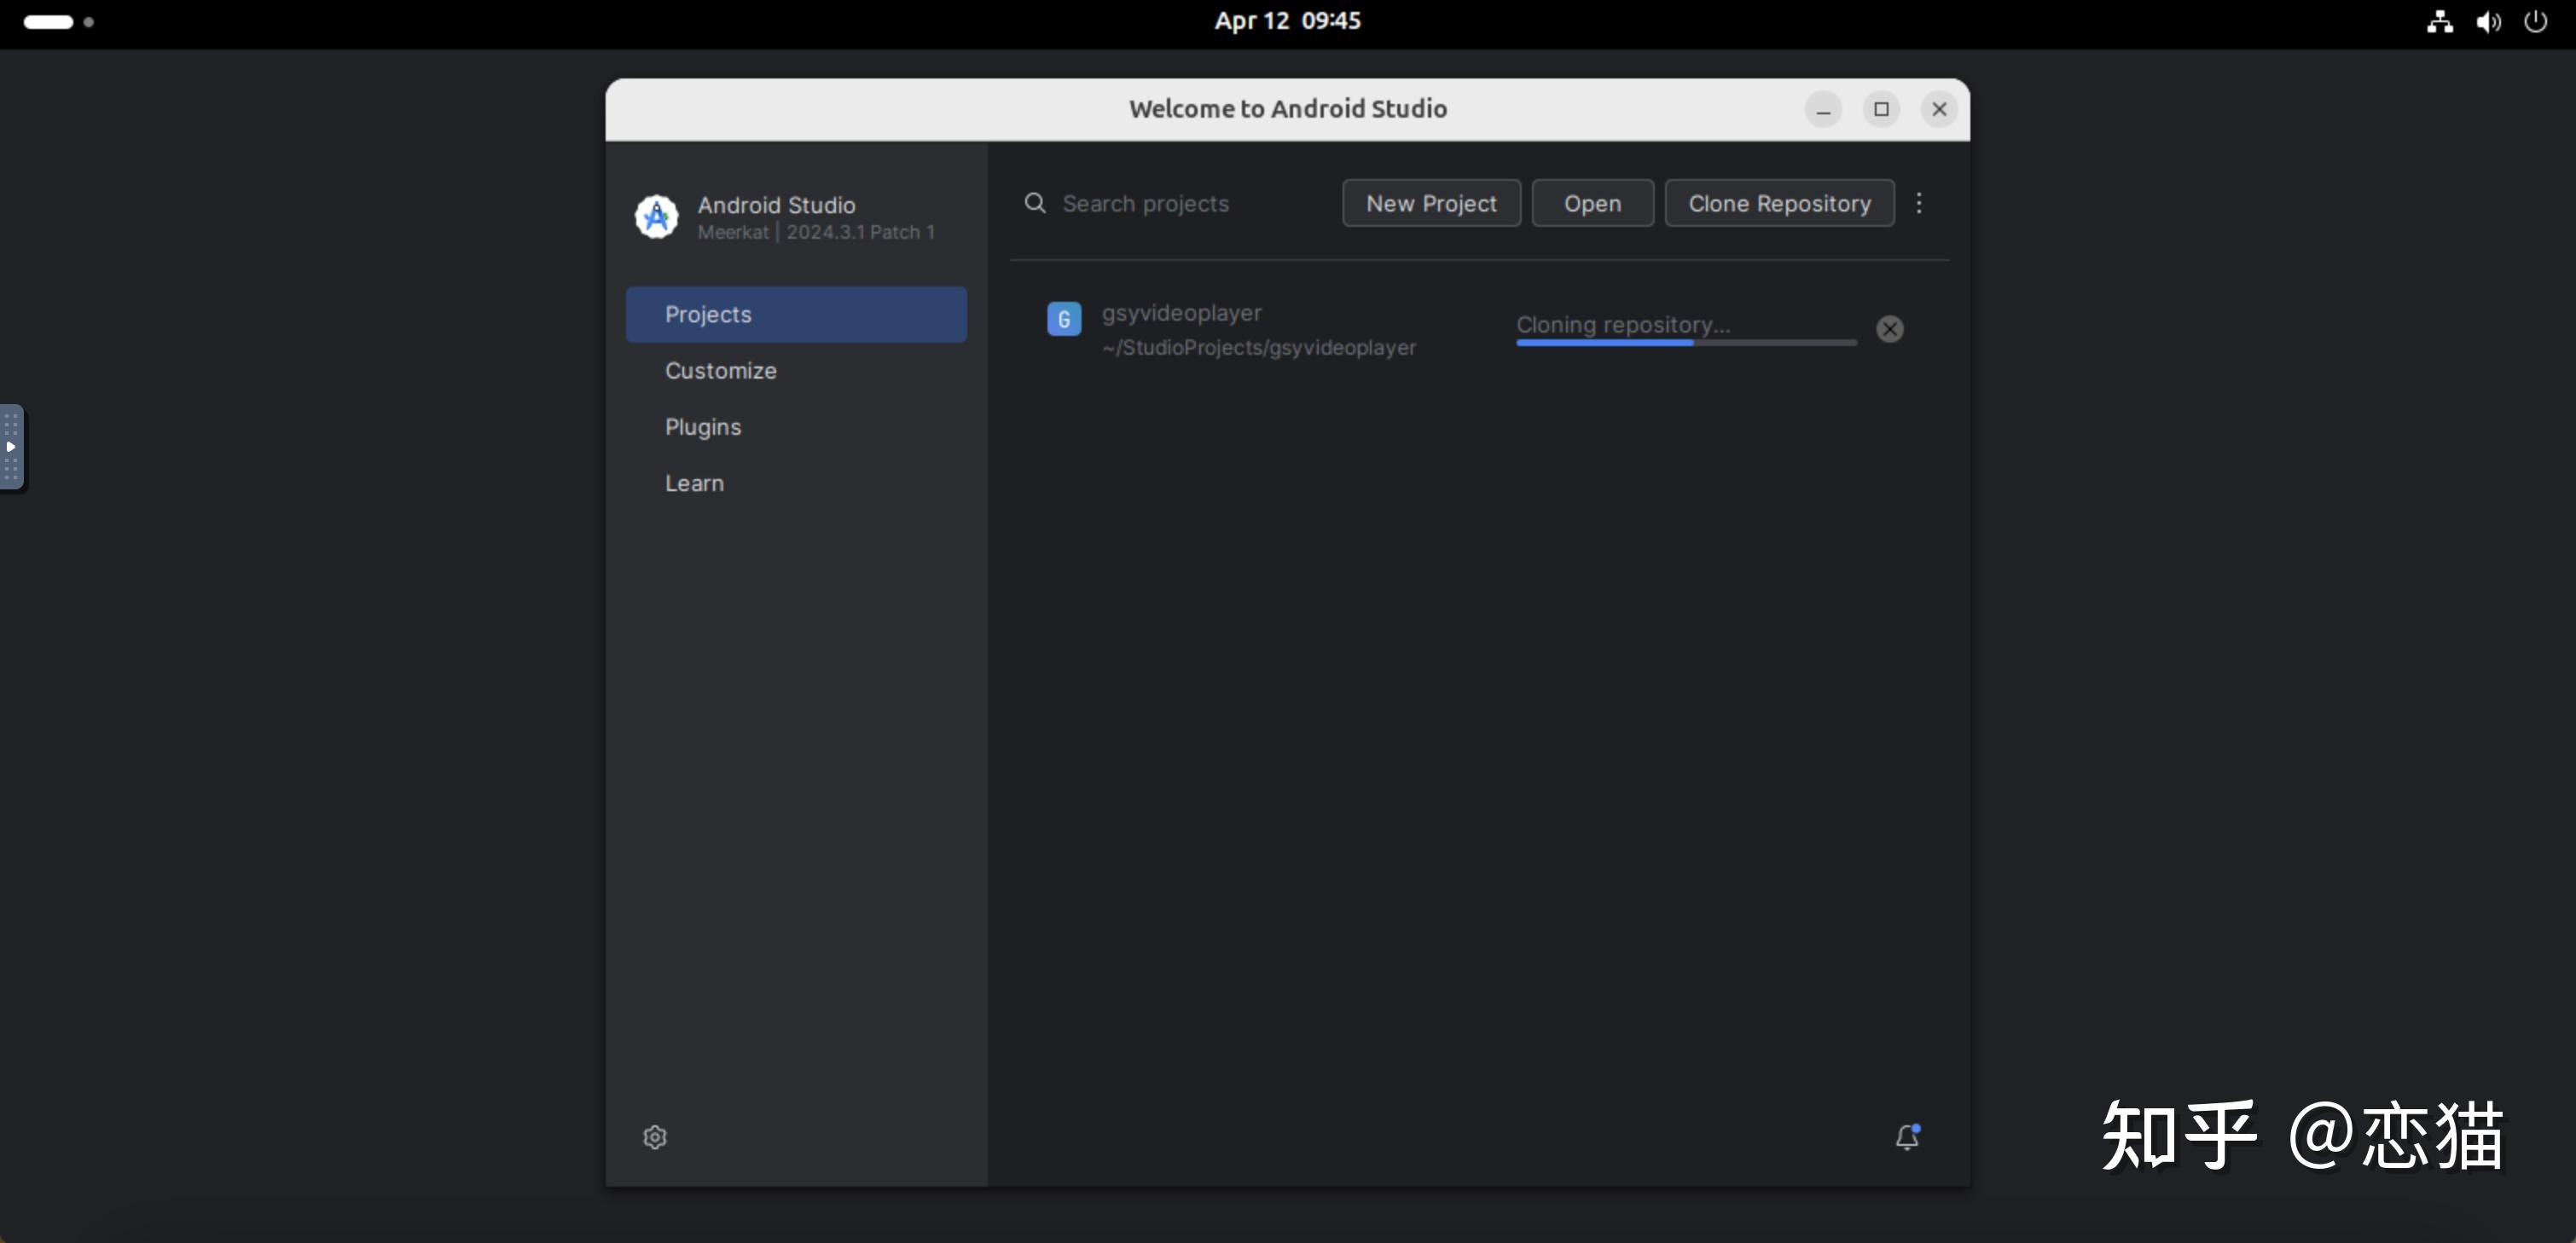Image resolution: width=2576 pixels, height=1243 pixels.
Task: Maximize the Welcome to Android Studio window
Action: click(1881, 109)
